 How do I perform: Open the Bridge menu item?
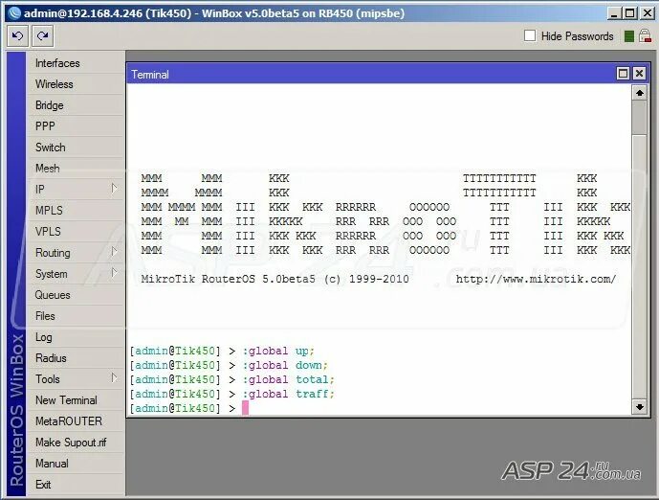(76, 105)
